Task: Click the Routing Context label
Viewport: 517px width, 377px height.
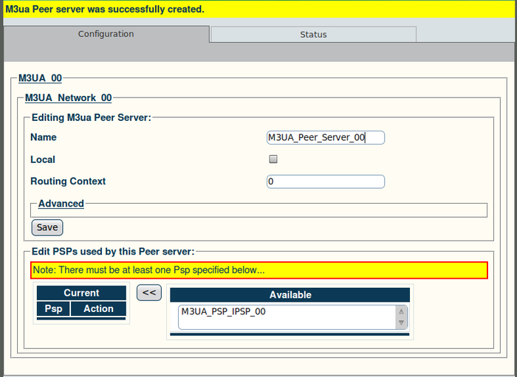Action: pos(68,181)
